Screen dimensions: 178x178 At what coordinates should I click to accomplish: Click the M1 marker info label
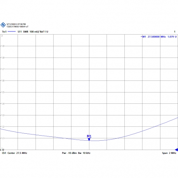tap(144, 37)
